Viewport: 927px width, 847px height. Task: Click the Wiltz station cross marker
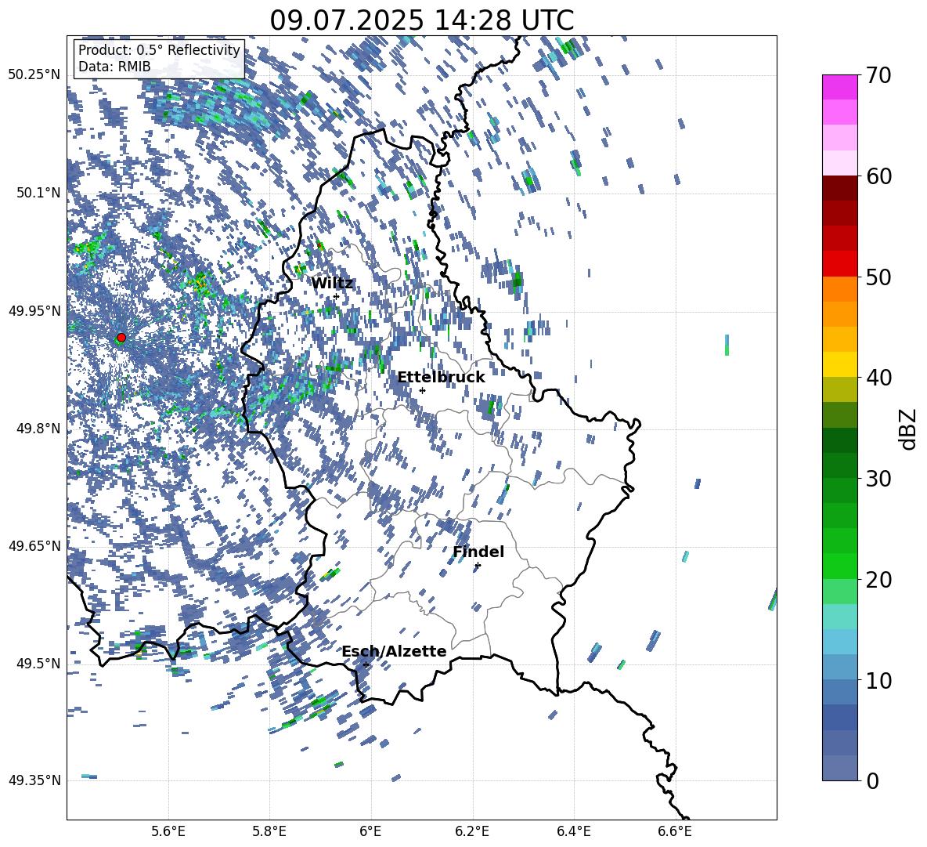tap(337, 297)
